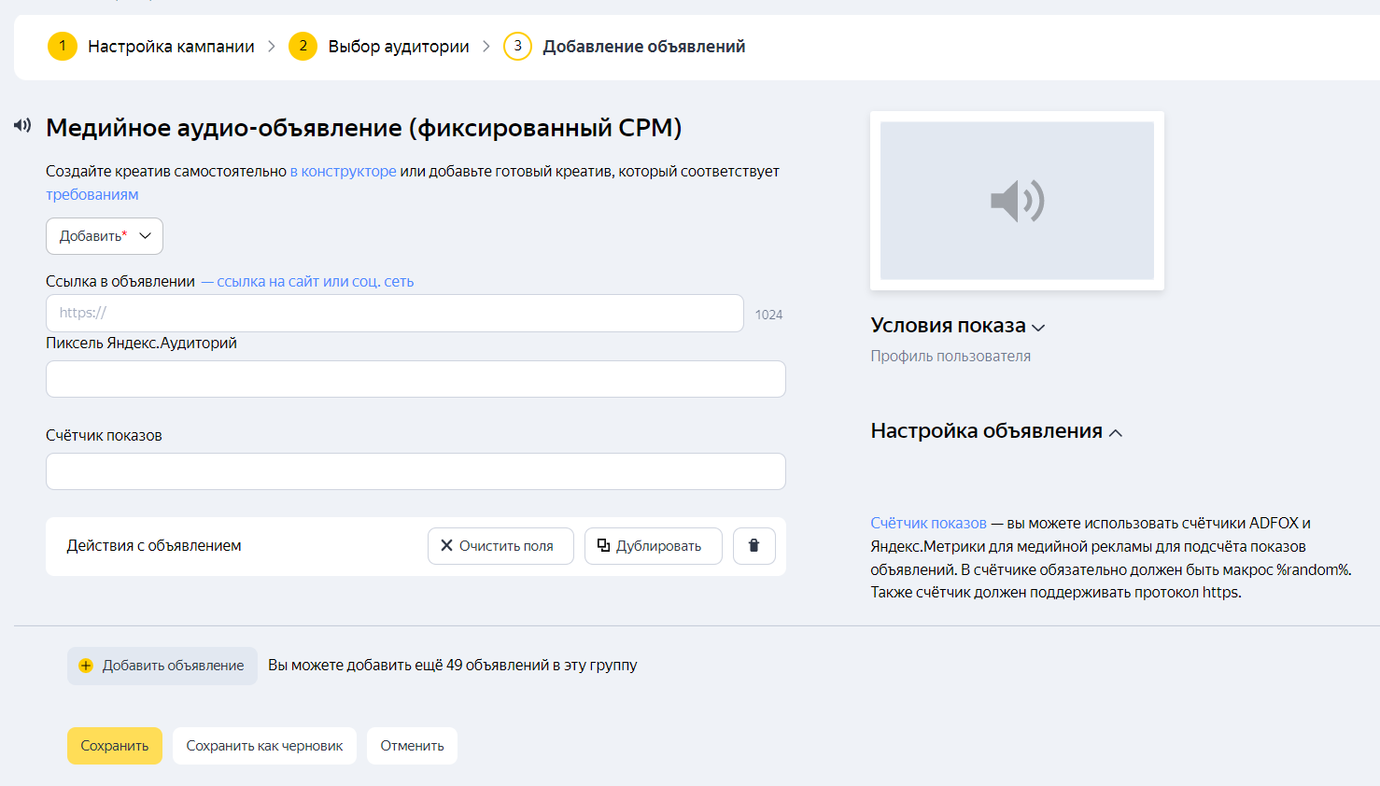Collapse the Настройка объявления section
Screen dimensions: 1380x786
(x=996, y=431)
